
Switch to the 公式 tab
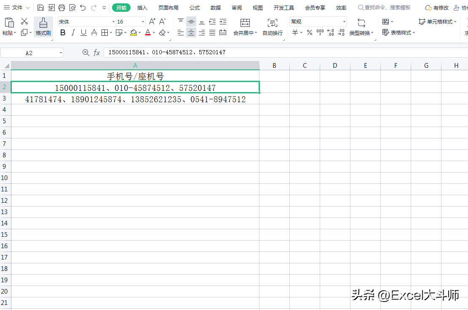point(195,8)
